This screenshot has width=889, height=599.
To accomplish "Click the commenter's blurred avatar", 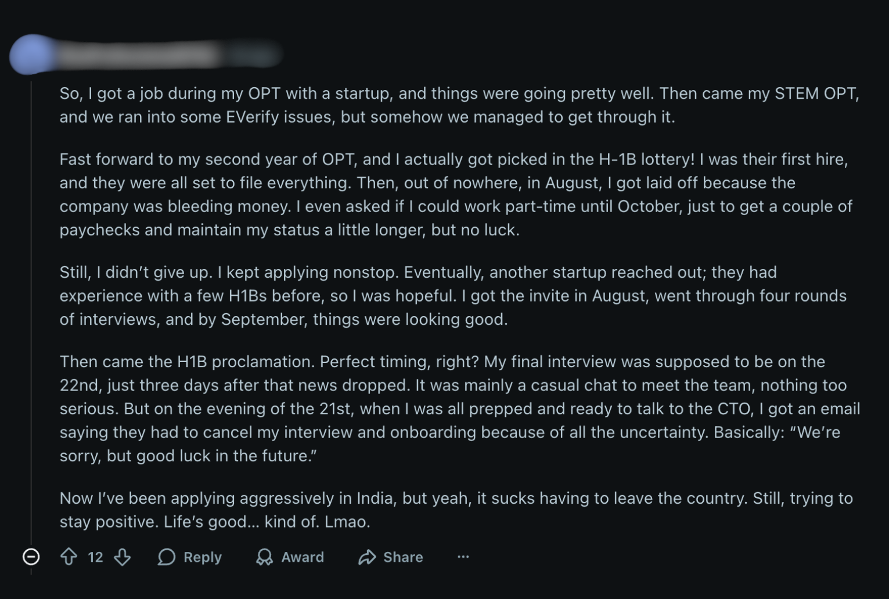I will pos(32,55).
